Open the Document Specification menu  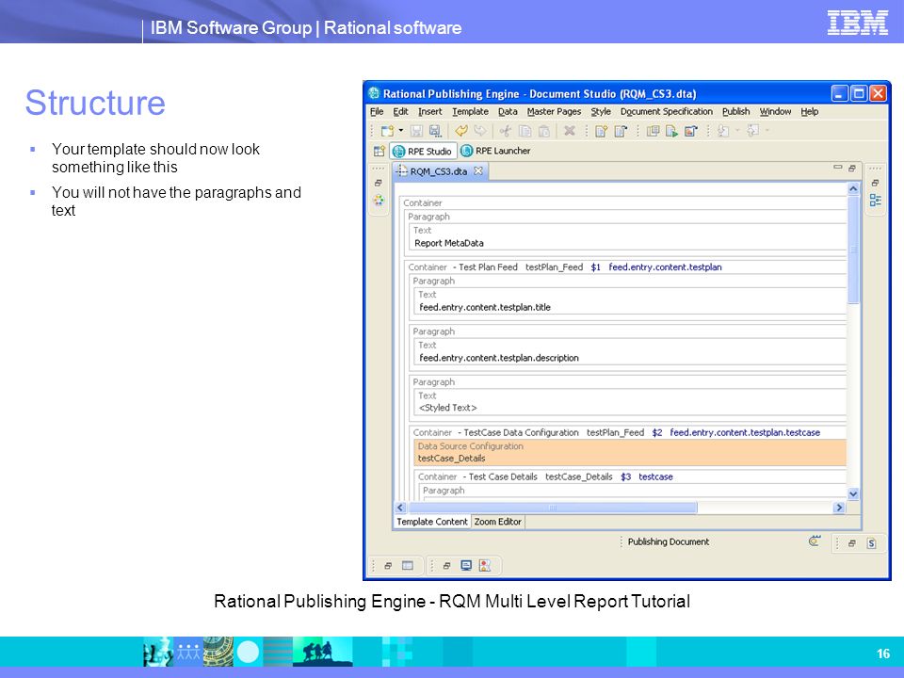pos(667,112)
